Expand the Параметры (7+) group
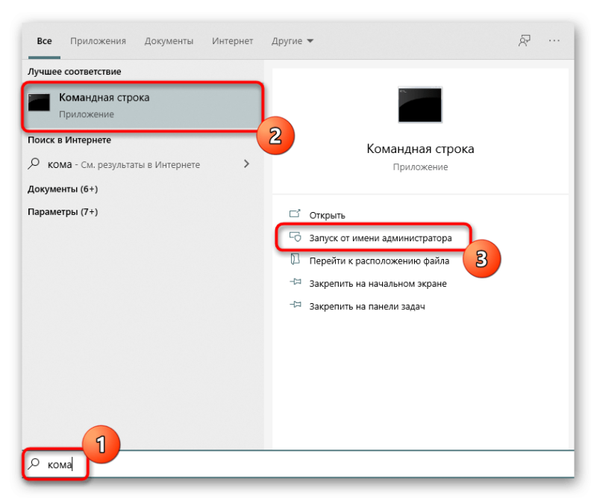This screenshot has height=501, width=597. [x=63, y=212]
